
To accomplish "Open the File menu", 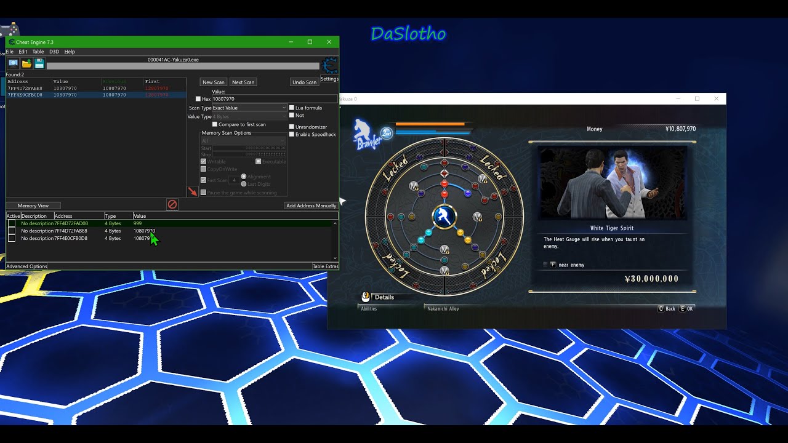I will click(x=10, y=52).
